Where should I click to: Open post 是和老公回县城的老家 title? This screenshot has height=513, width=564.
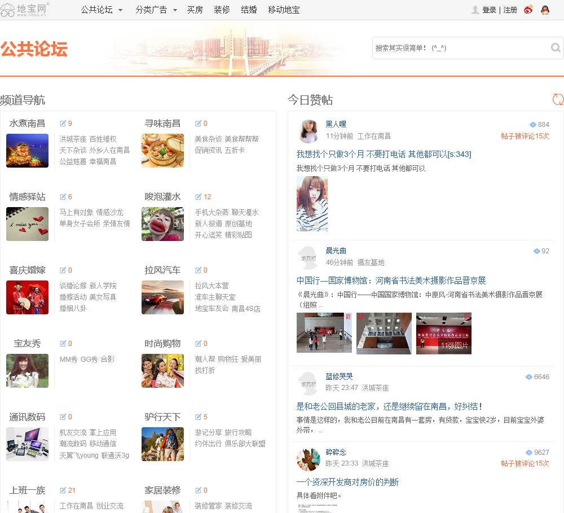pyautogui.click(x=389, y=406)
